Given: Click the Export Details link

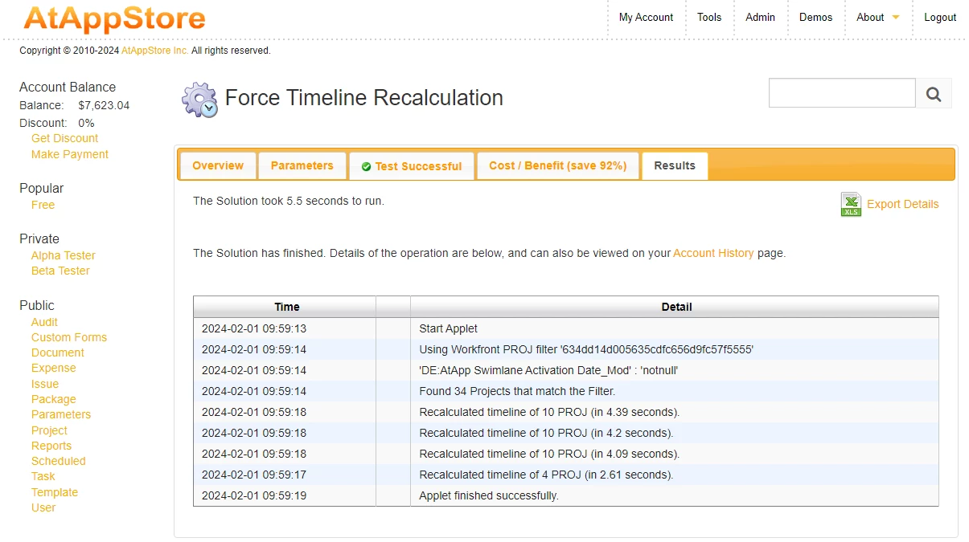Looking at the screenshot, I should [x=902, y=204].
